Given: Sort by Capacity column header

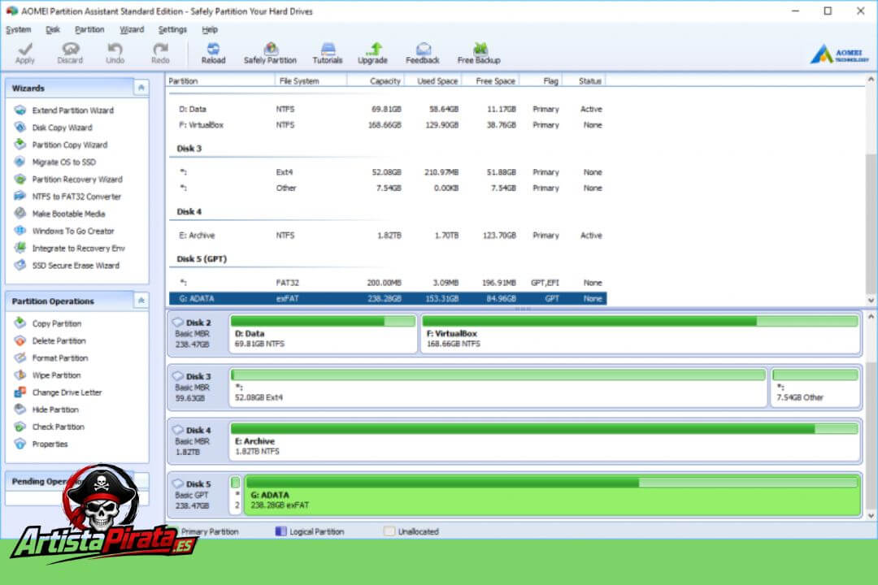Looking at the screenshot, I should (375, 81).
